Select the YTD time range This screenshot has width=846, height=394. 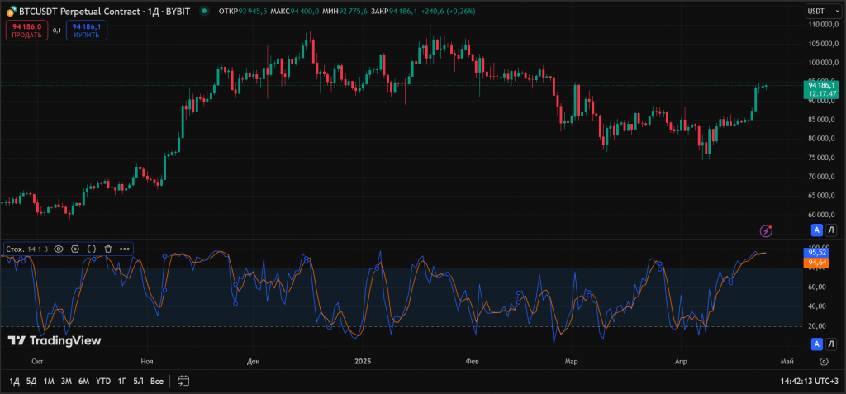(x=103, y=381)
